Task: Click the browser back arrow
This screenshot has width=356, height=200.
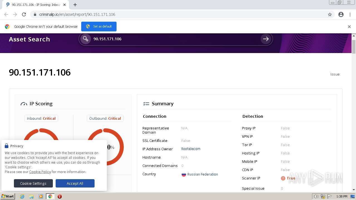Action: pos(6,14)
